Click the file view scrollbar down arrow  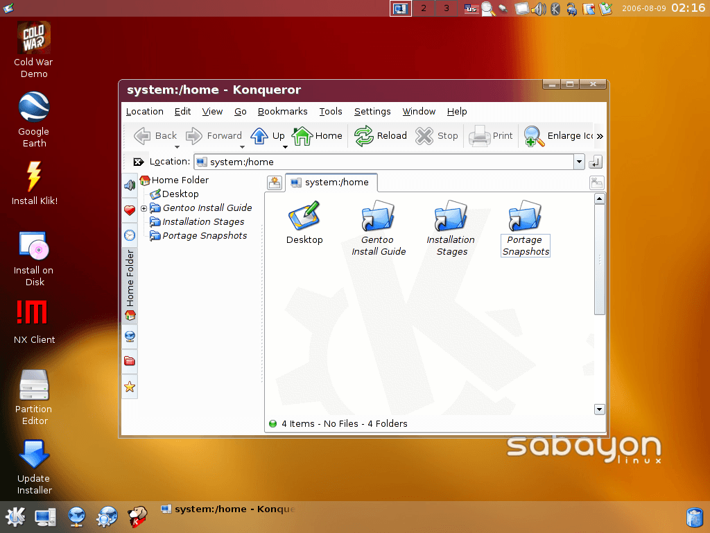click(600, 409)
